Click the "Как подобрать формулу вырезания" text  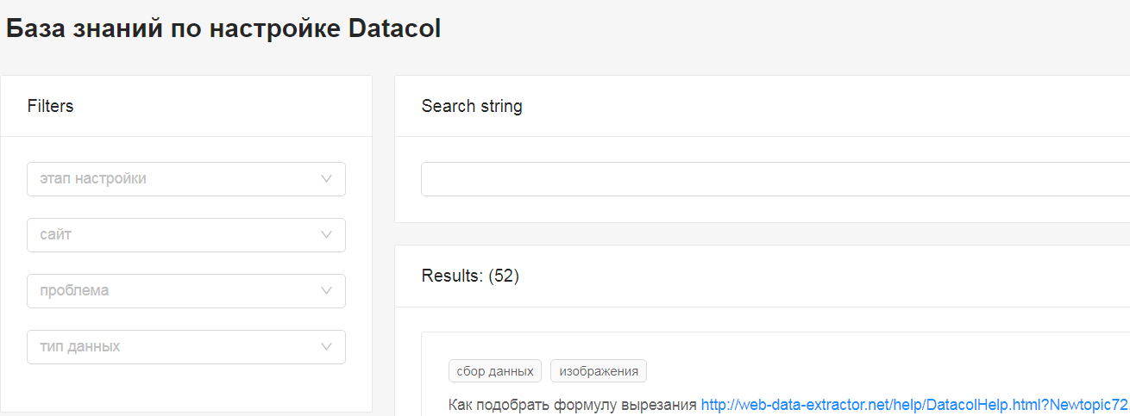click(573, 404)
